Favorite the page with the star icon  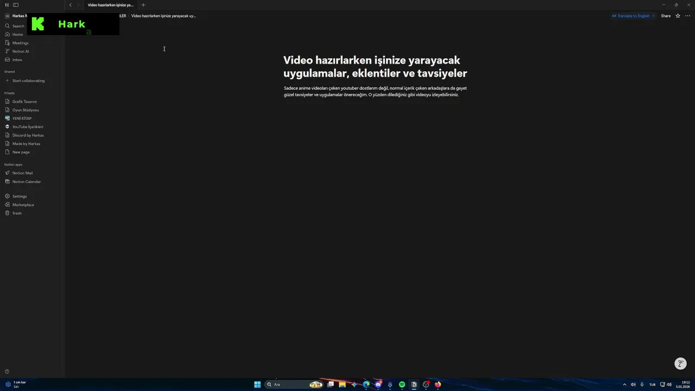coord(678,16)
